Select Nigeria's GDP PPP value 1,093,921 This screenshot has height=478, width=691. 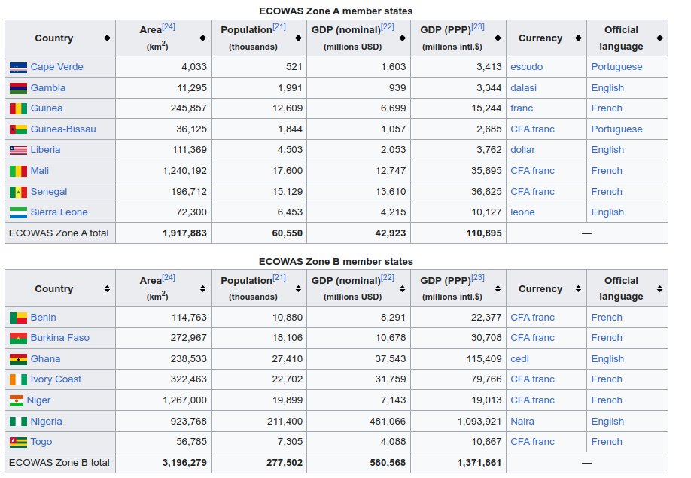click(479, 422)
